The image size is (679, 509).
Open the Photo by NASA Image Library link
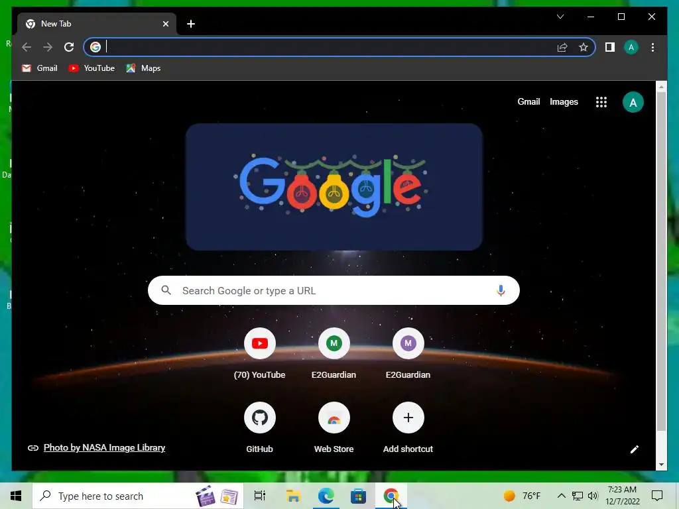[104, 447]
